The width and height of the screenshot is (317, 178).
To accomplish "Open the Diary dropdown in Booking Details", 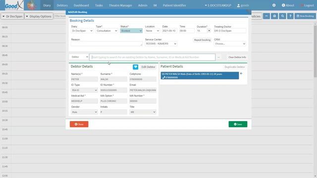I will [x=82, y=31].
